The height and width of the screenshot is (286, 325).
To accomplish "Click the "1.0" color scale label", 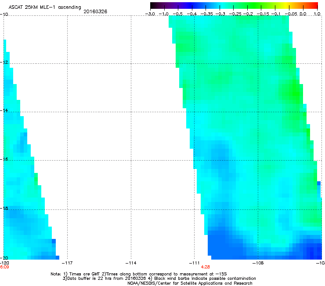I will pyautogui.click(x=317, y=14).
